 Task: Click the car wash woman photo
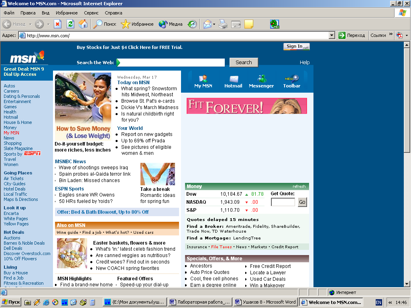(83, 99)
